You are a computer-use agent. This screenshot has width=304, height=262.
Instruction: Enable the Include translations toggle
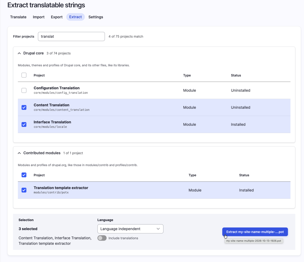point(102,238)
